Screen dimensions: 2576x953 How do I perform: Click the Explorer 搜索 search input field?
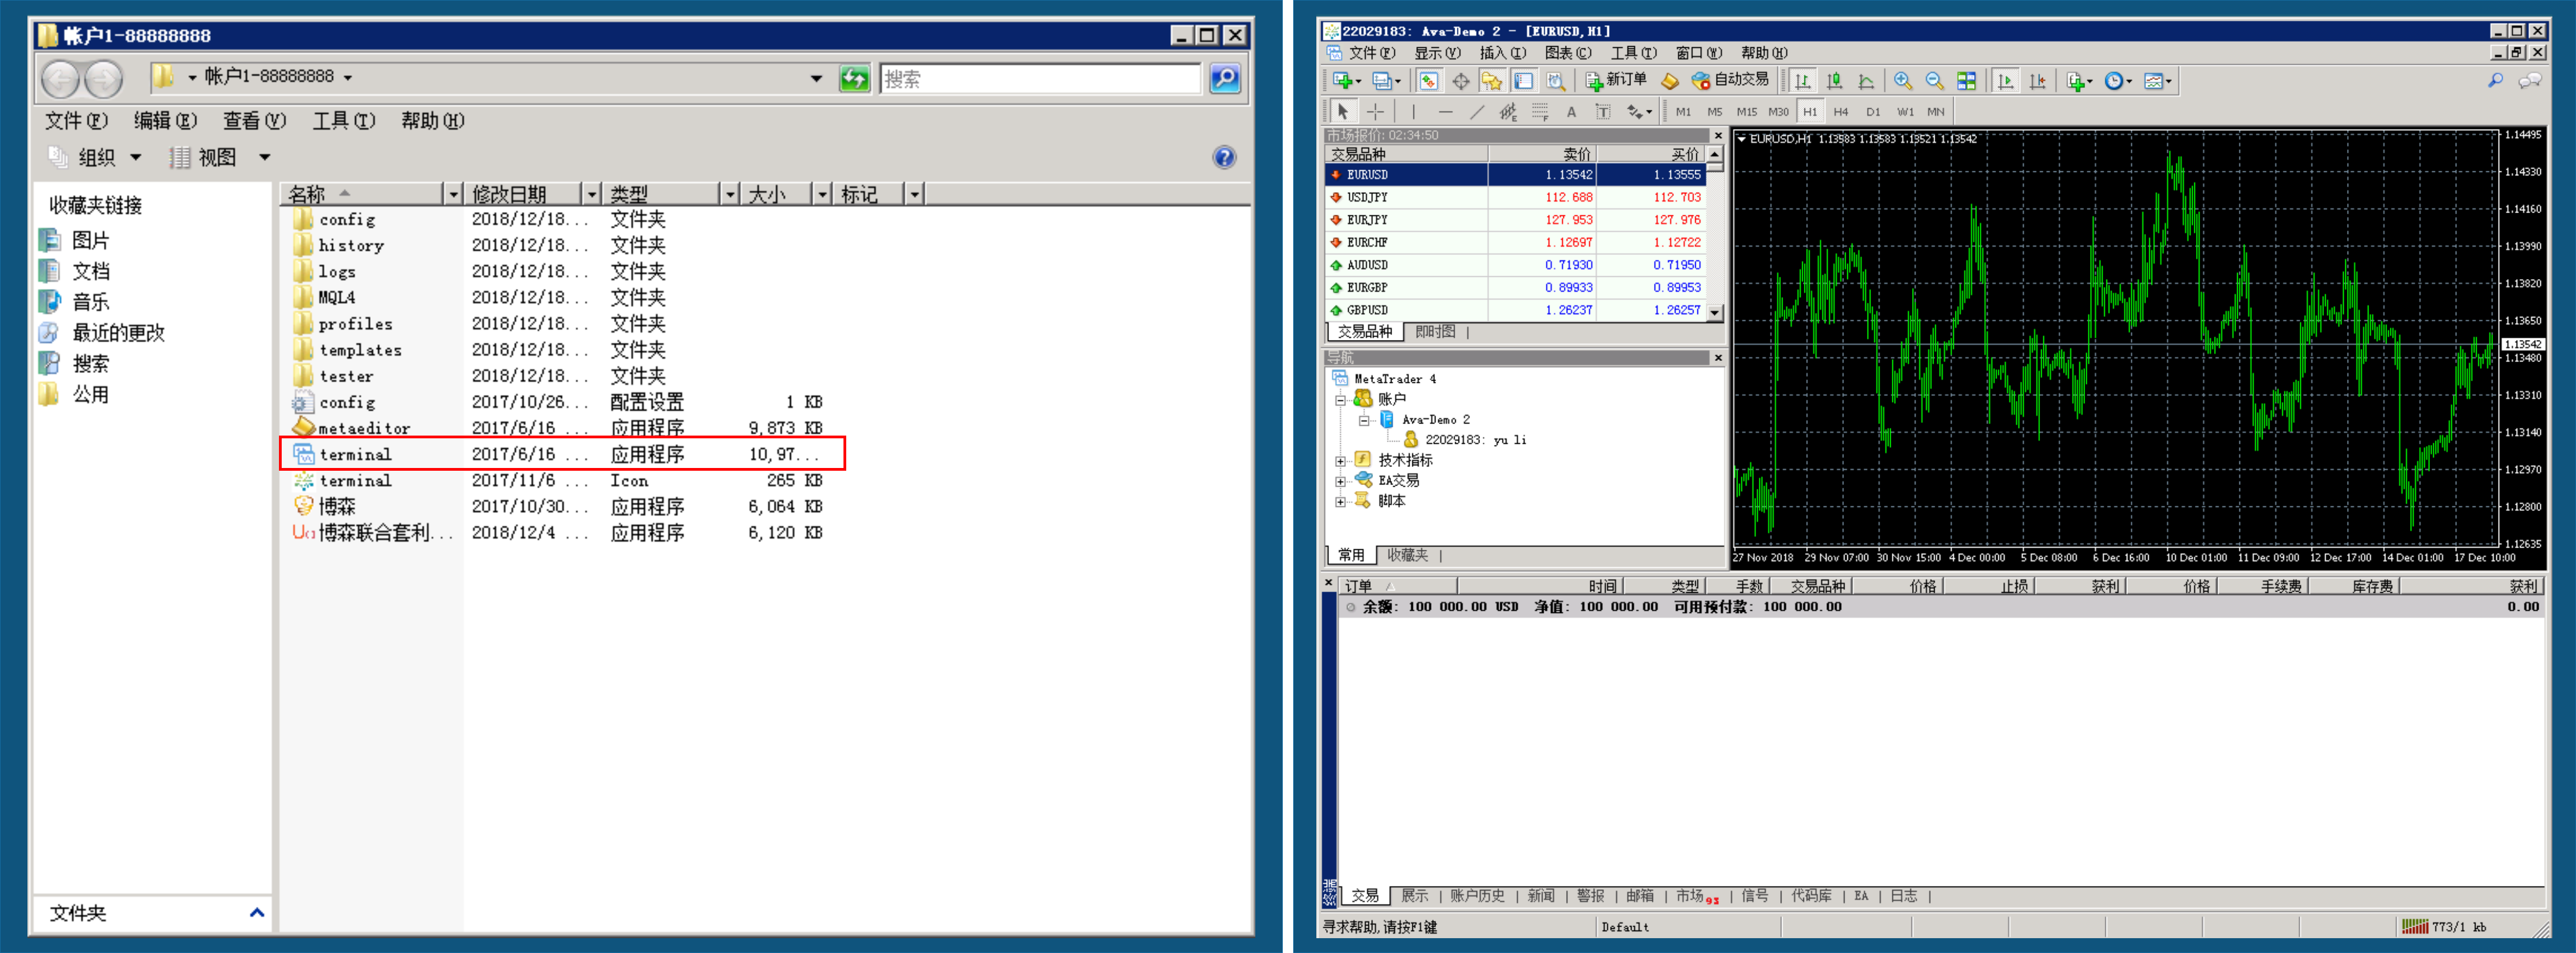(1040, 79)
